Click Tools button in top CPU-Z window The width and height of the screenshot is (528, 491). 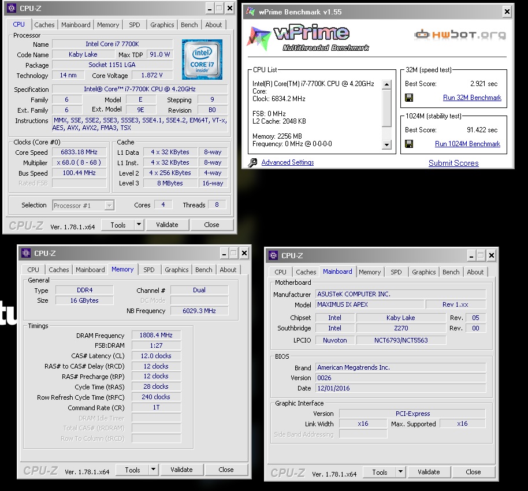click(x=118, y=225)
